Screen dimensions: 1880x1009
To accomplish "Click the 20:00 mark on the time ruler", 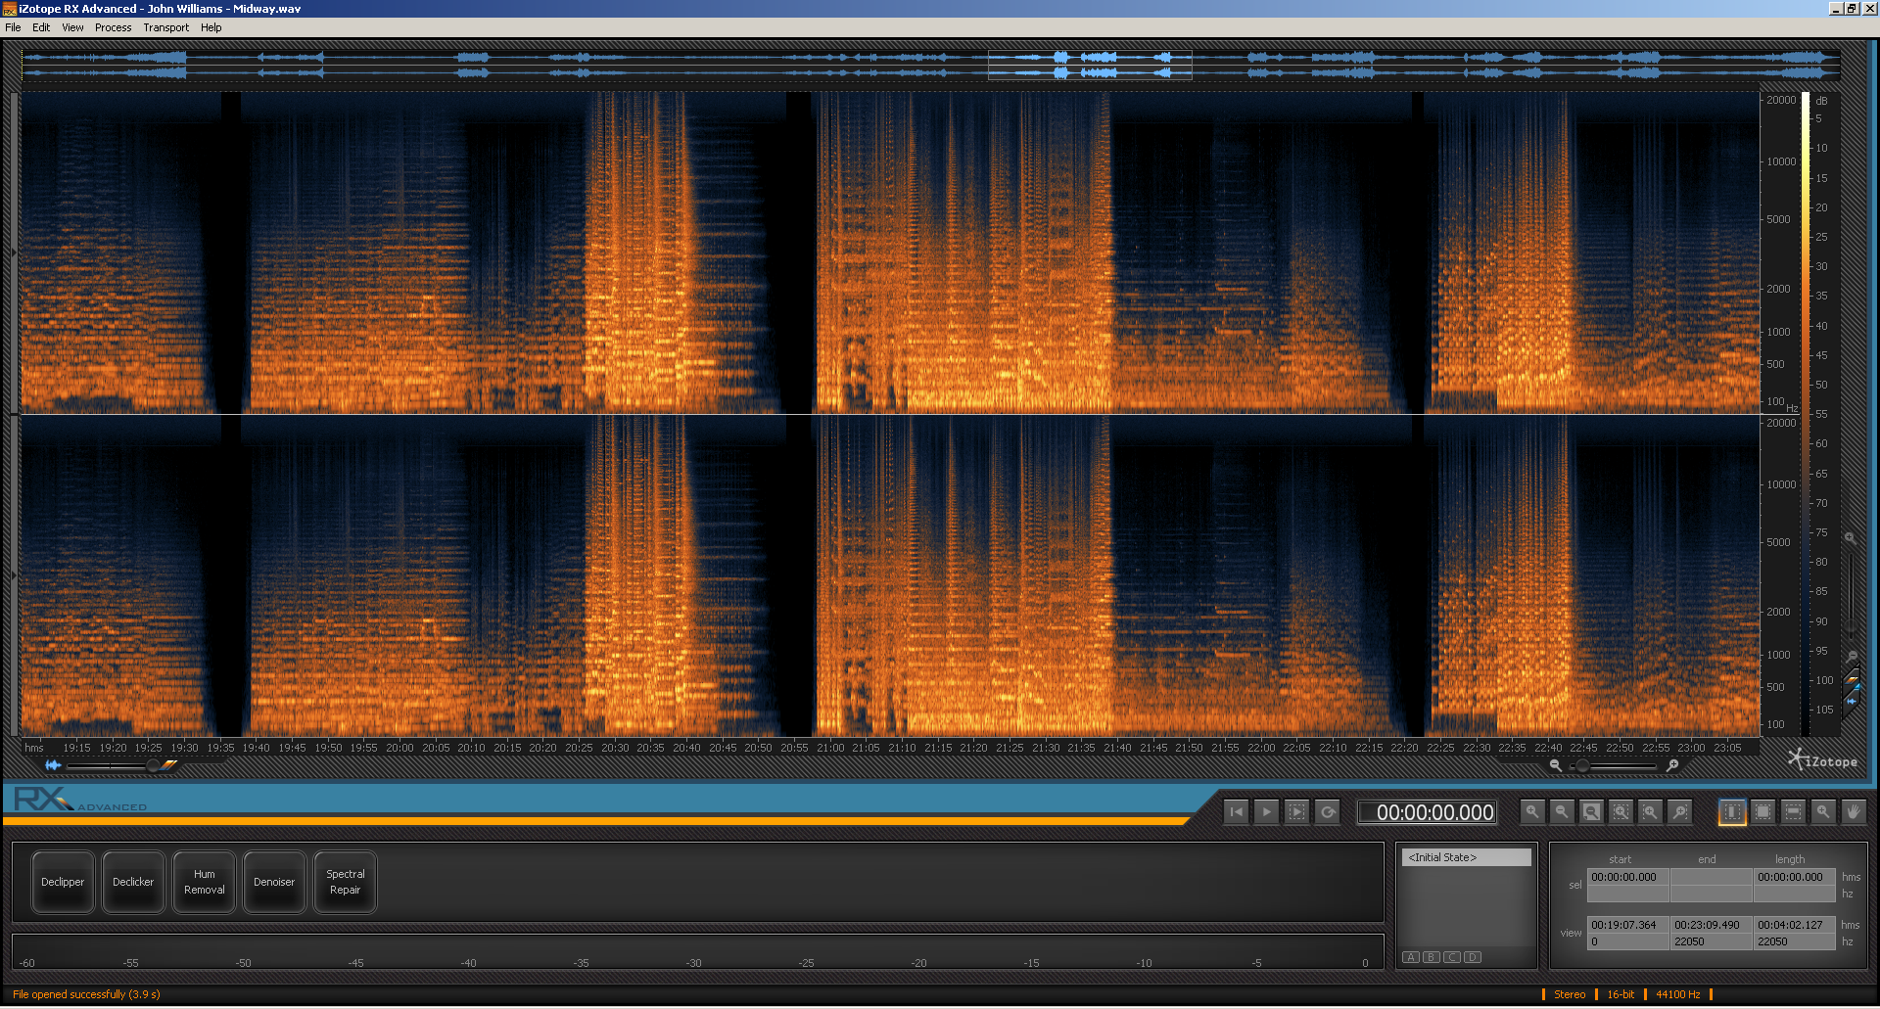I will point(399,748).
